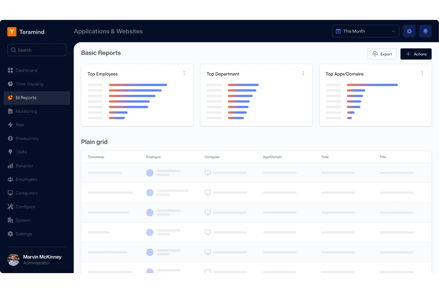This screenshot has width=439, height=293.
Task: Click the Plain grid heading
Action: point(94,142)
